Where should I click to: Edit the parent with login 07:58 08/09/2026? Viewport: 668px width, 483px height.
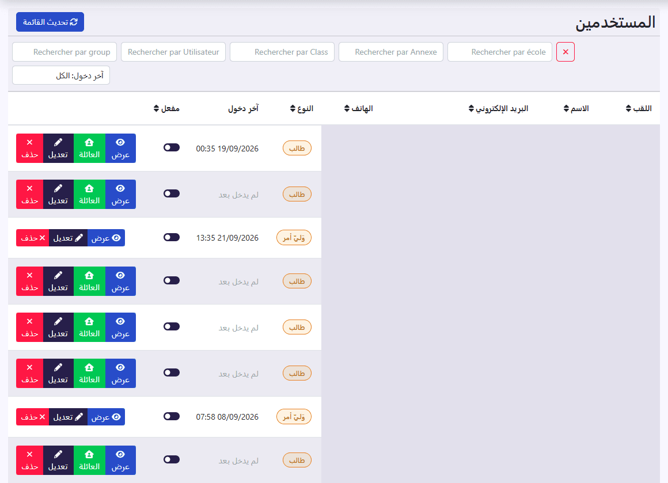coord(68,417)
